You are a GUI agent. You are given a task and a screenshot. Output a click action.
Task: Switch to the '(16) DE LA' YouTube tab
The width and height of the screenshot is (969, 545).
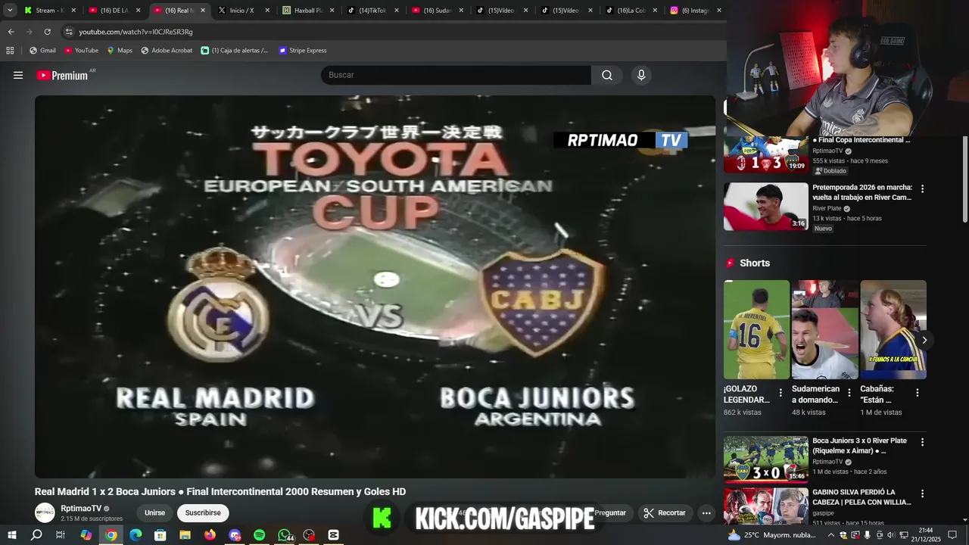[115, 11]
